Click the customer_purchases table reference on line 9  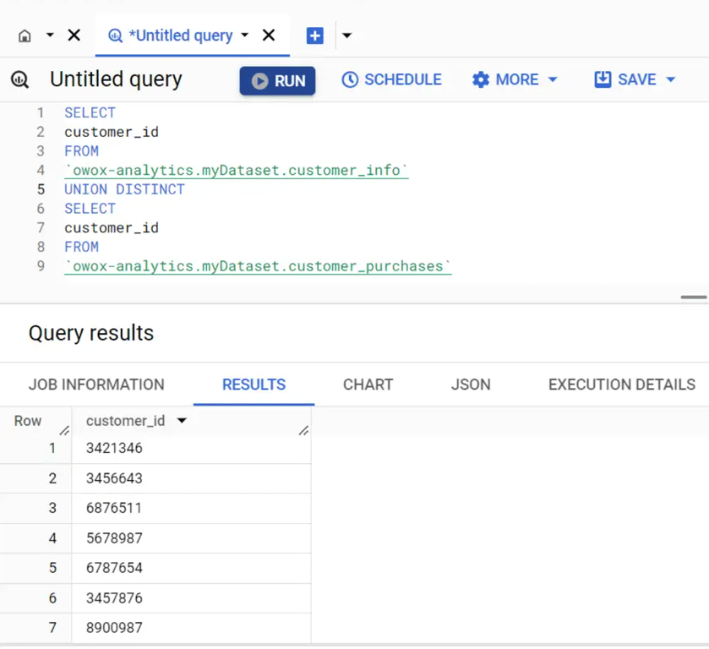pos(258,266)
